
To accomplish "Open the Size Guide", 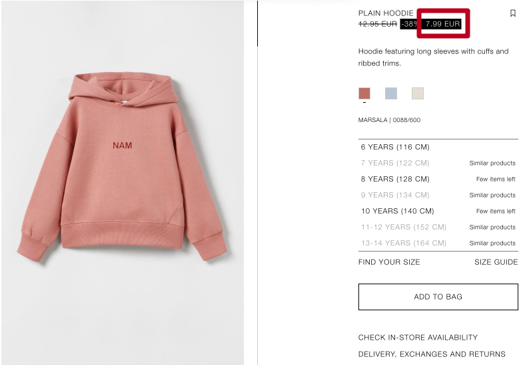I will (x=496, y=262).
